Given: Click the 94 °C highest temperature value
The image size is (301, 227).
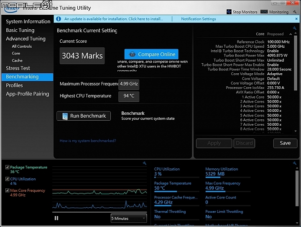Looking at the screenshot, I should click(129, 96).
